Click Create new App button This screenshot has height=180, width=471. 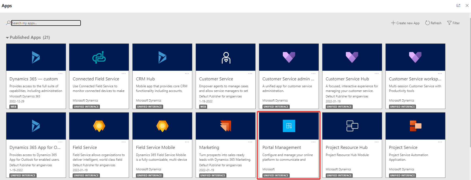pyautogui.click(x=405, y=23)
